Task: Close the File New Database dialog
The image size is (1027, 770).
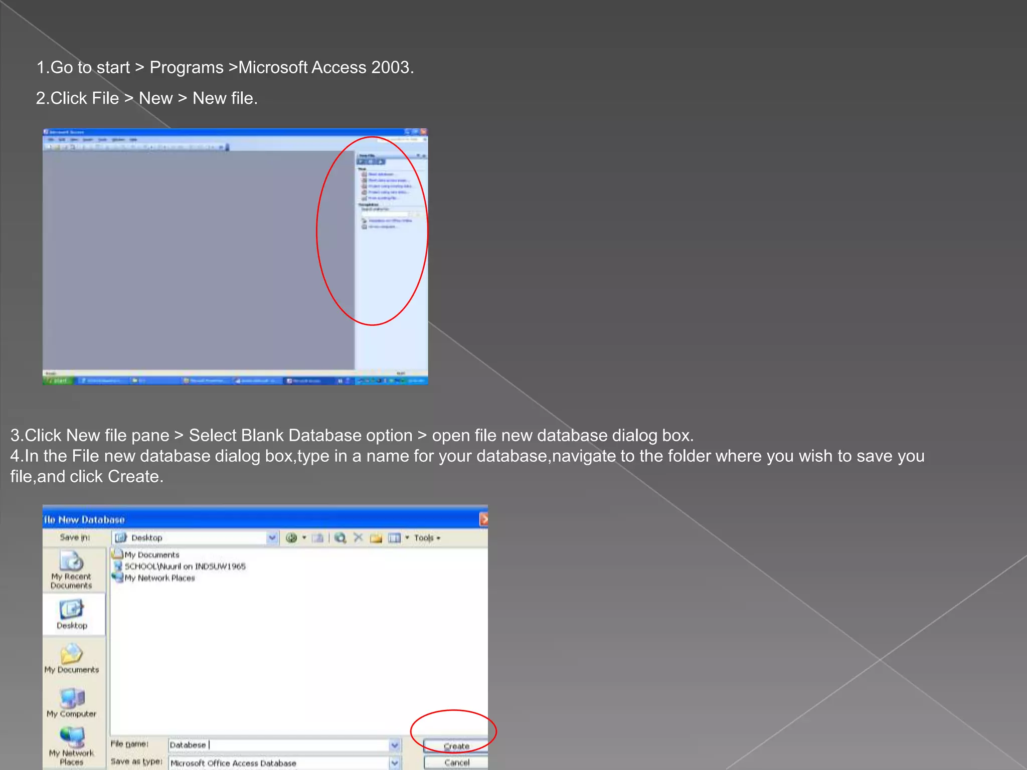Action: (483, 519)
